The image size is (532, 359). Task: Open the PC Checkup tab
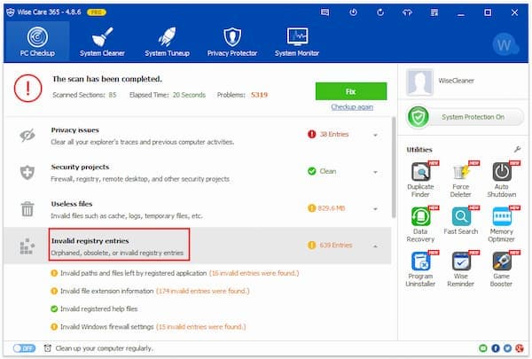37,42
